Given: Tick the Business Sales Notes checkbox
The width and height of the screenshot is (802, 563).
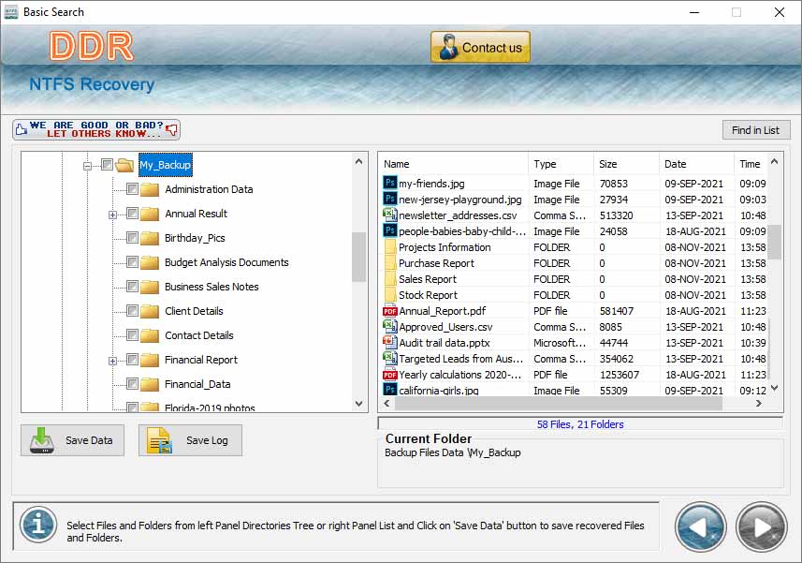Looking at the screenshot, I should point(132,286).
